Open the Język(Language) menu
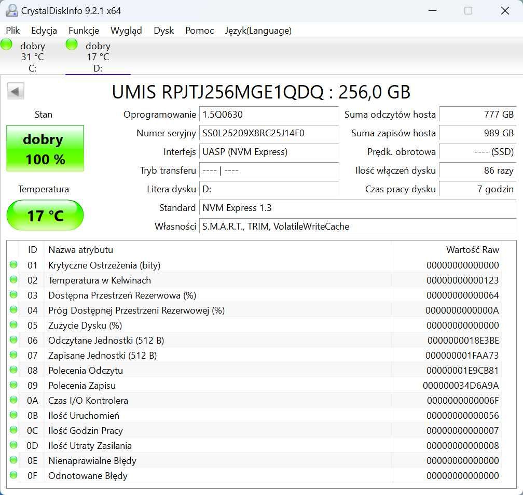The width and height of the screenshot is (523, 495). pos(258,31)
